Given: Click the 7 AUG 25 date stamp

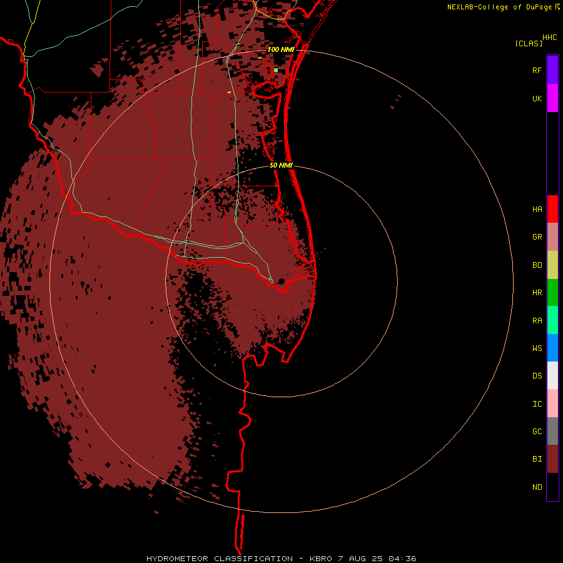Looking at the screenshot, I should (361, 559).
